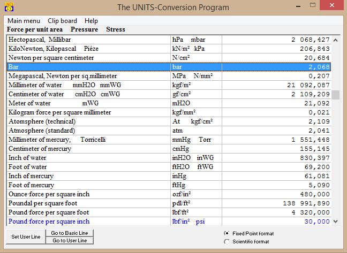Click the Go to User Line button
Image resolution: width=347 pixels, height=253 pixels.
pyautogui.click(x=70, y=240)
